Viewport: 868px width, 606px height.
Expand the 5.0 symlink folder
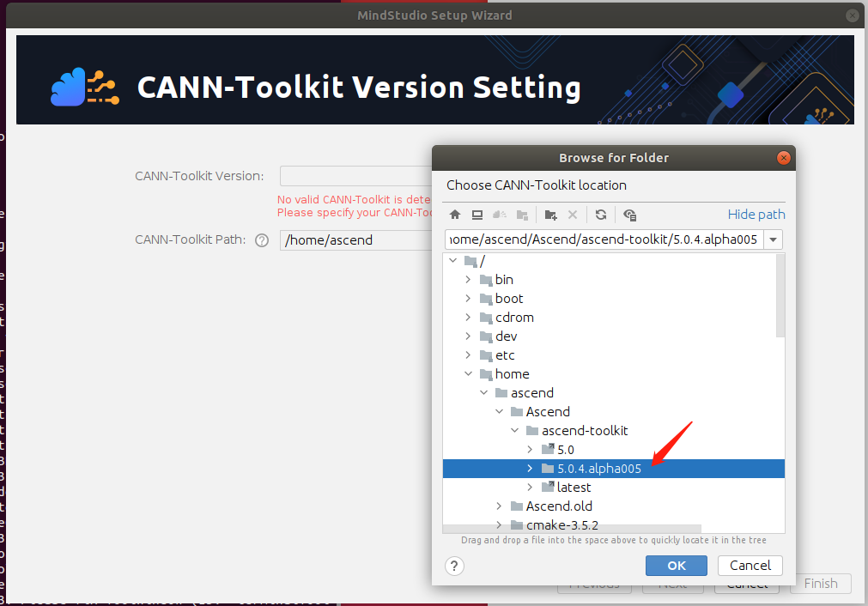[530, 449]
